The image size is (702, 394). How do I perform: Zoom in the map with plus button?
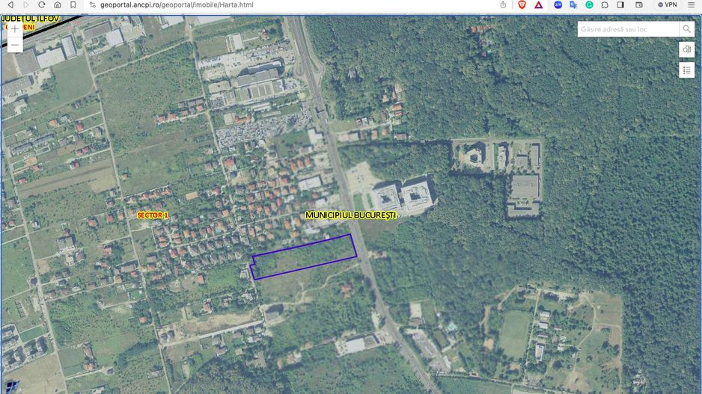15,29
